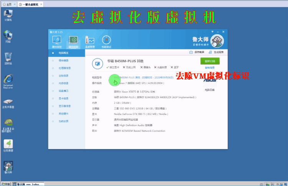The height and width of the screenshot is (186, 288).
Task: Open 内存信息 in the sidebar
Action: pos(63,83)
